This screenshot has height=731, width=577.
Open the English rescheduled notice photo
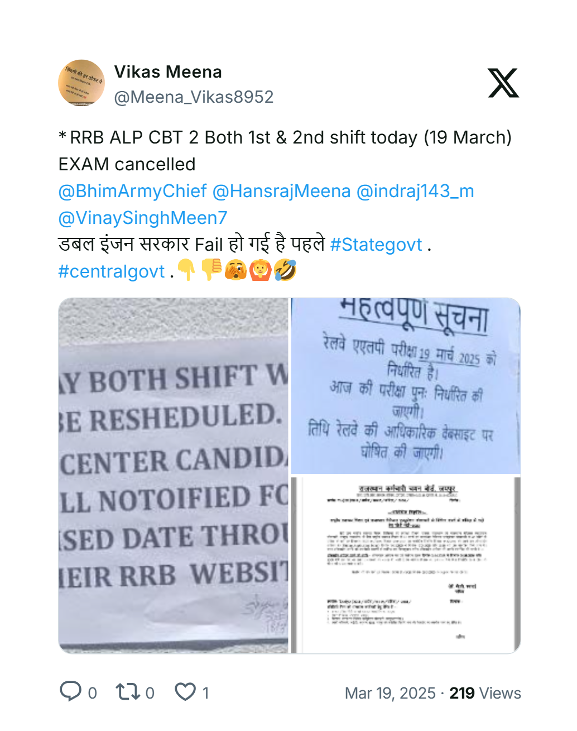pos(174,475)
